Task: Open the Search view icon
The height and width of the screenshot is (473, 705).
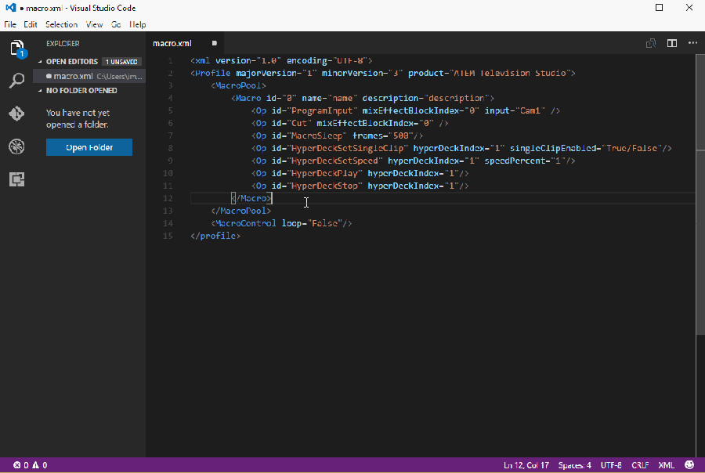Action: 17,81
